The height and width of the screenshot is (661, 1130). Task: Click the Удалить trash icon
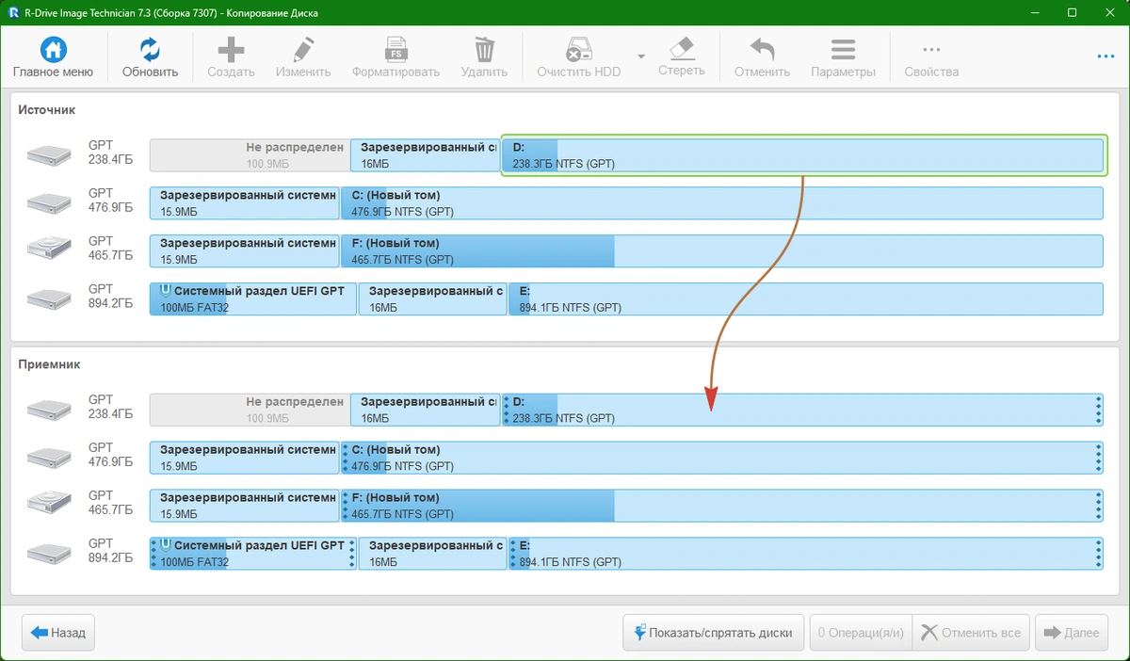484,50
